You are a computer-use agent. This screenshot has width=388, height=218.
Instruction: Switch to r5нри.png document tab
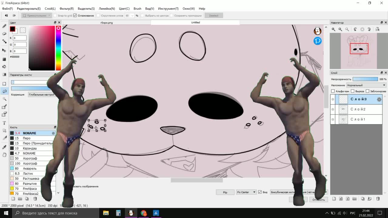coord(106,22)
